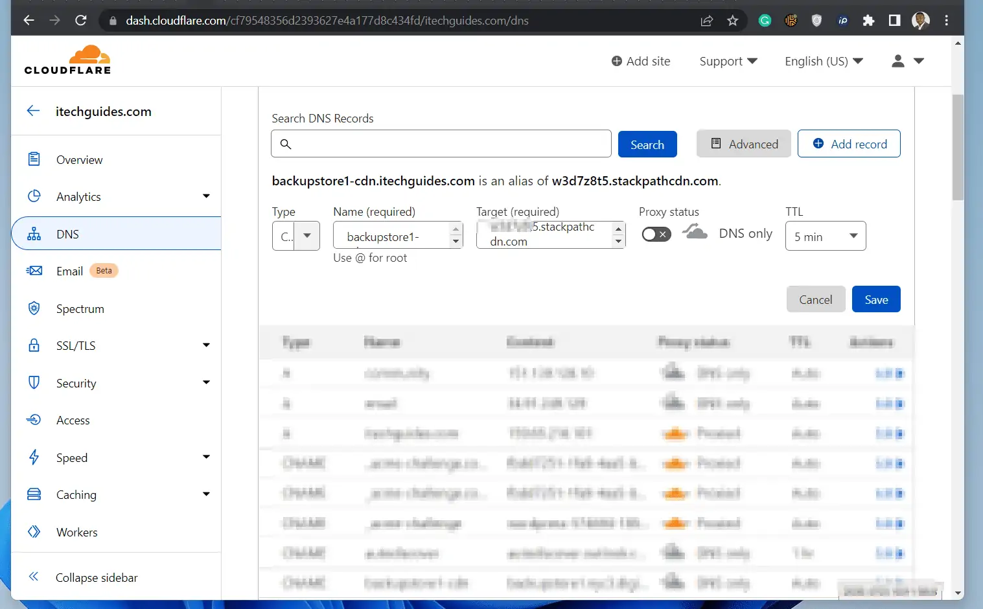Click the Search DNS Records input
This screenshot has height=609, width=983.
(441, 144)
